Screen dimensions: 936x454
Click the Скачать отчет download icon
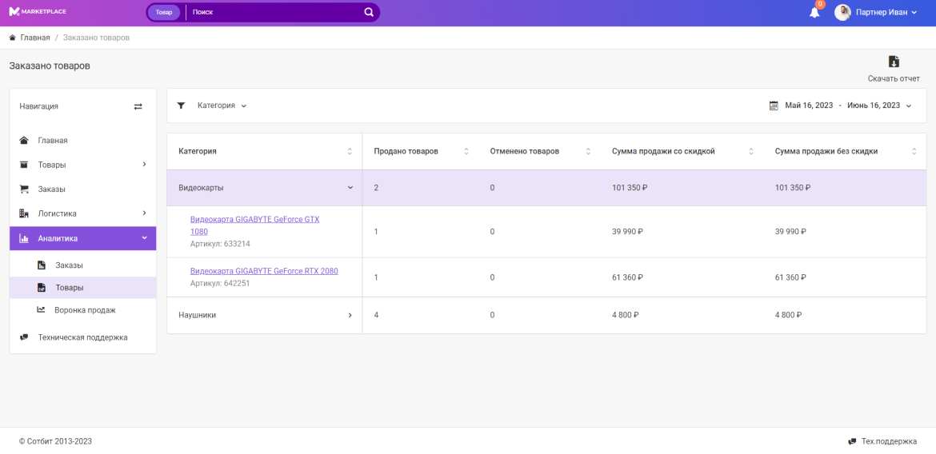point(894,62)
